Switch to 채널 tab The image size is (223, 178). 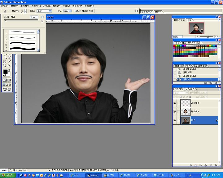[x=186, y=89]
